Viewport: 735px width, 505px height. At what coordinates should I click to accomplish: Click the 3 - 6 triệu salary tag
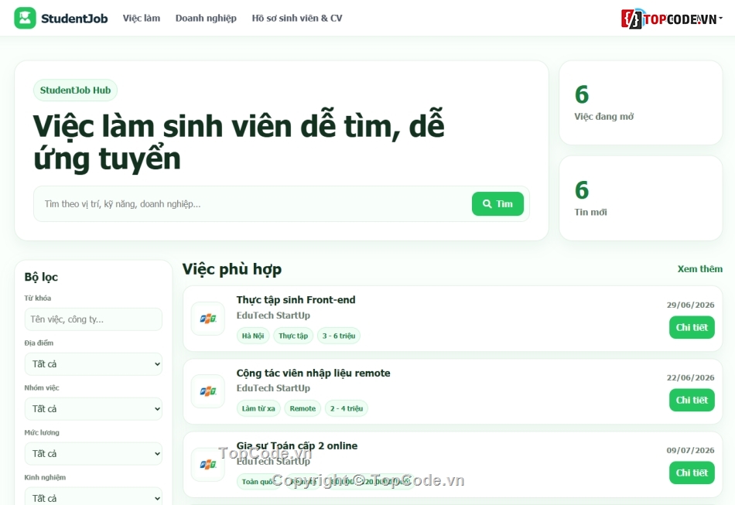339,336
